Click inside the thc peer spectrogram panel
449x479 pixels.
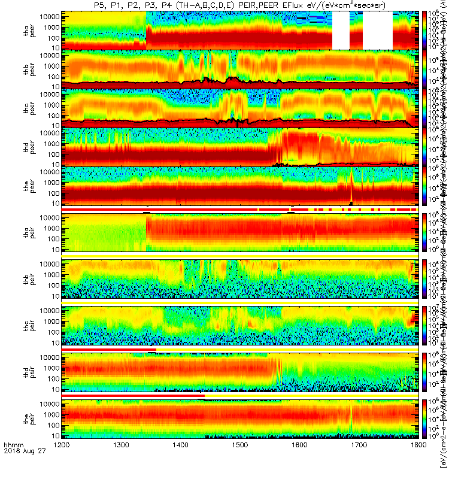240,108
